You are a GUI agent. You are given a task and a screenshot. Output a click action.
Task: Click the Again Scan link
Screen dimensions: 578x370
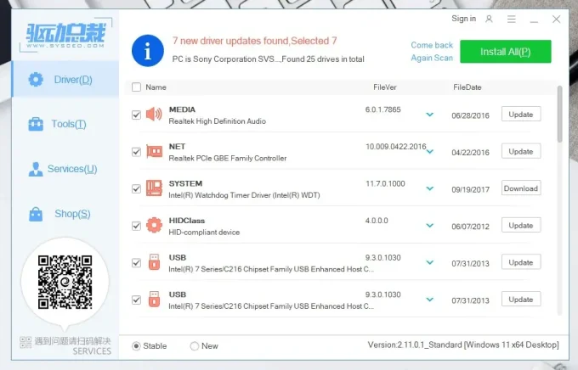coord(432,58)
